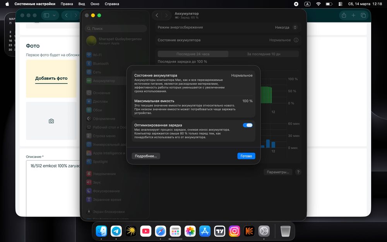Open the Вид menu

(82, 4)
